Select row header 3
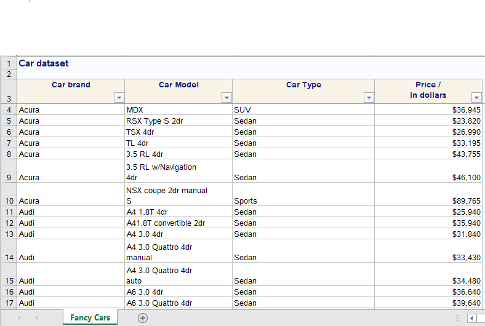Screen dimensions: 485x326 (9, 92)
